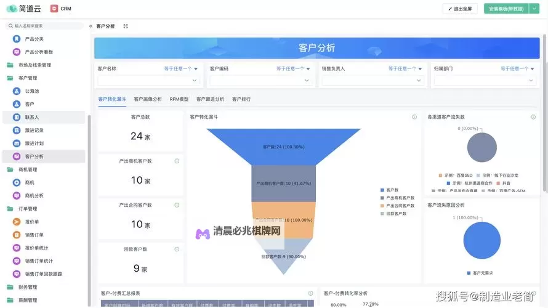Open 客户编码 condition dropdown 等于任意一个
Viewport: 548px width, 308px height.
tap(293, 69)
